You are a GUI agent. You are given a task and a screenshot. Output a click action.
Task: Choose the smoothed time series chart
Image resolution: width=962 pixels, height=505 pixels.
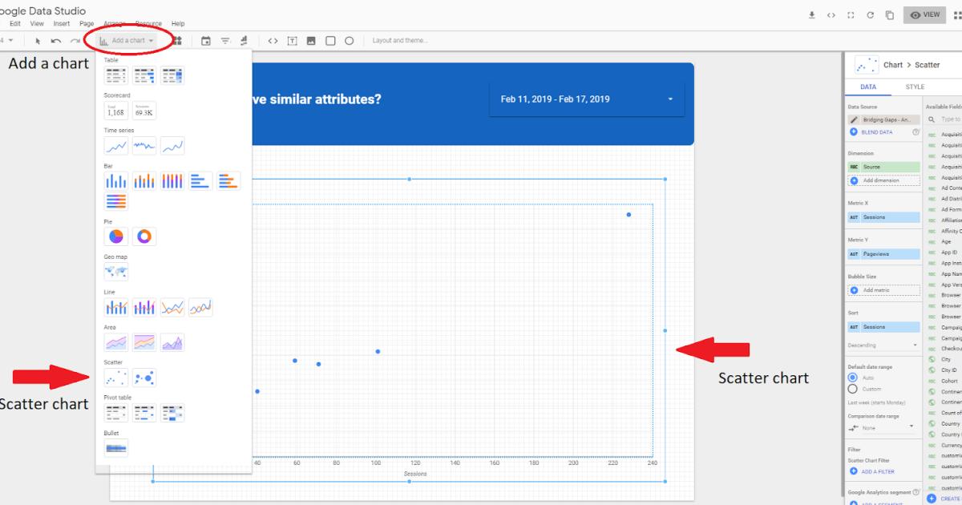(x=172, y=146)
